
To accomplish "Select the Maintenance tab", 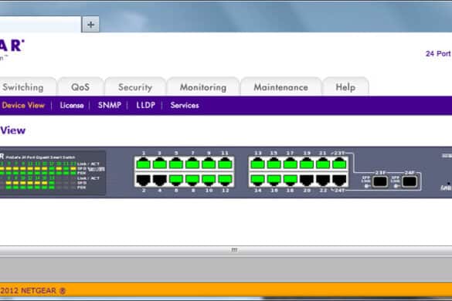I will click(280, 87).
